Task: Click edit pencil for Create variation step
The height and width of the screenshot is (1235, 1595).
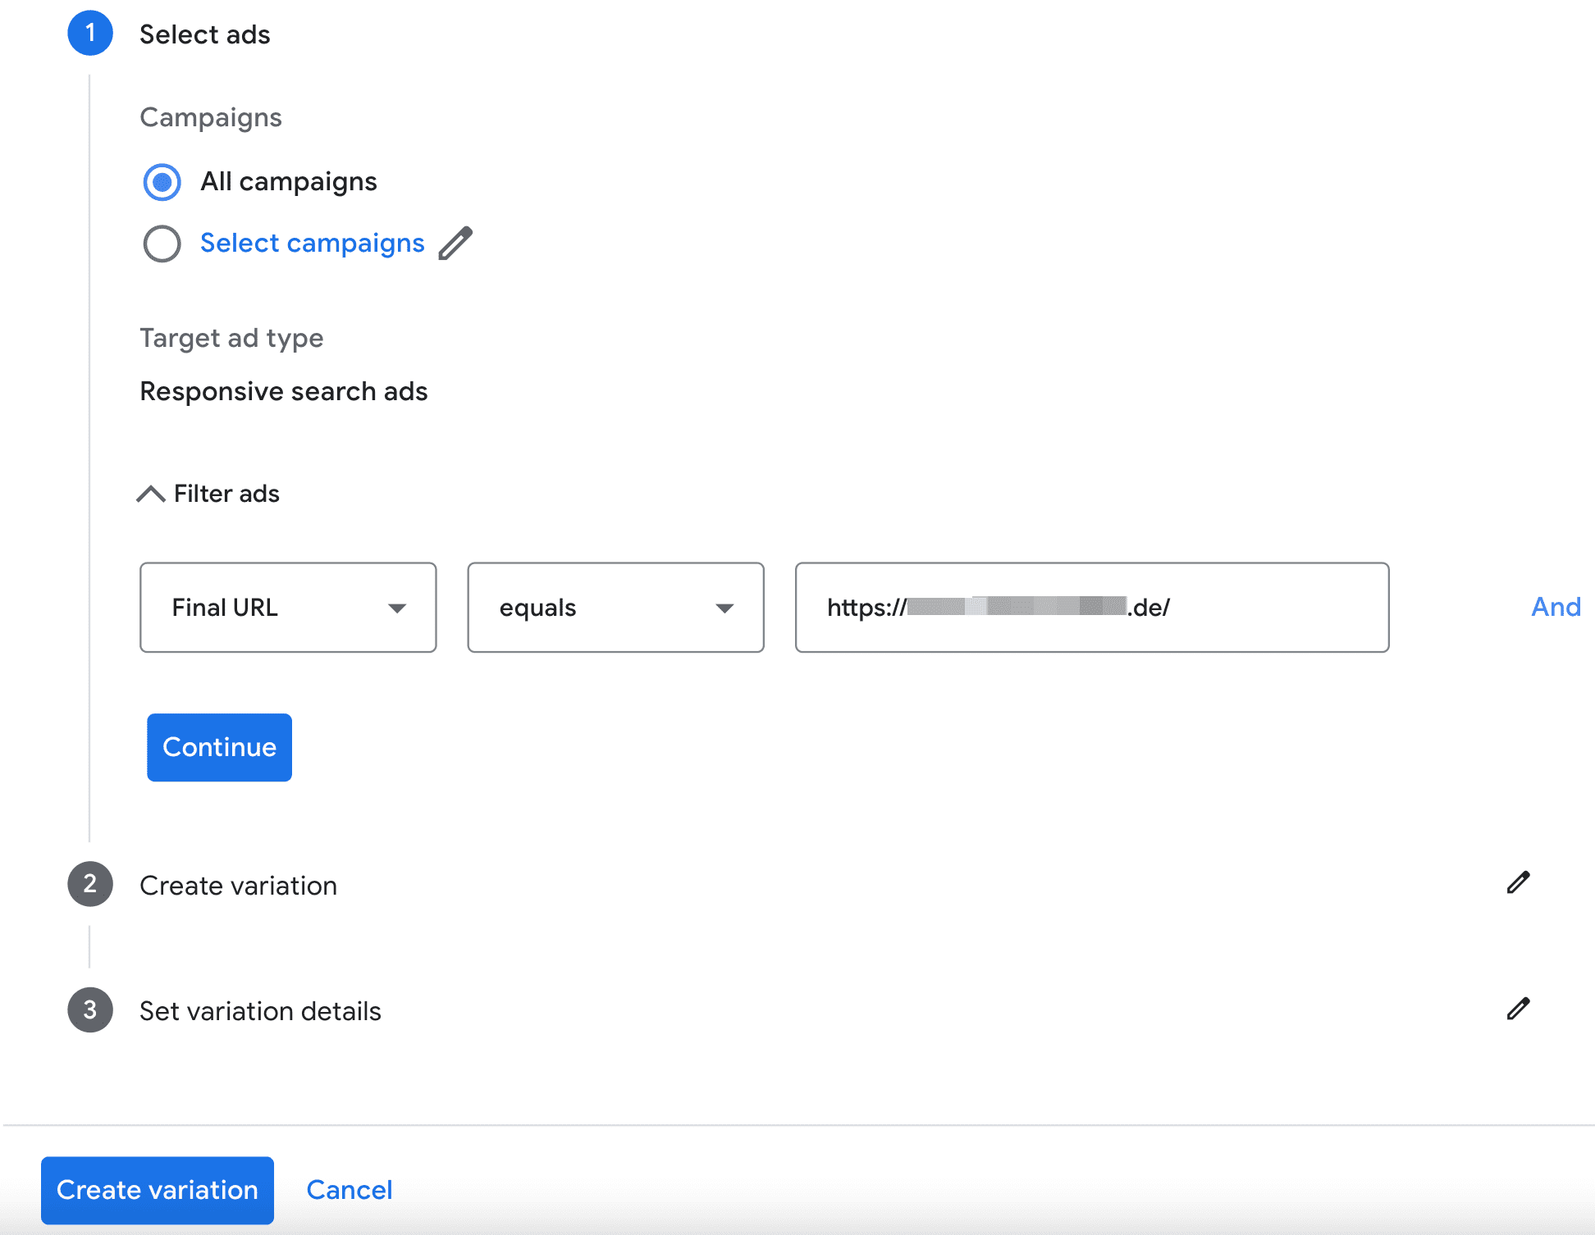Action: pyautogui.click(x=1518, y=882)
